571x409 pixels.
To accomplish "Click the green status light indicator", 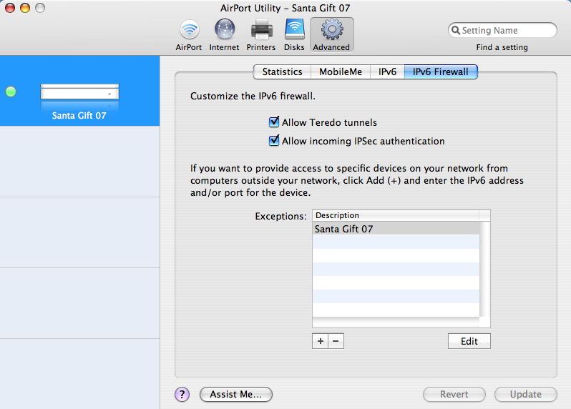I will tap(11, 92).
